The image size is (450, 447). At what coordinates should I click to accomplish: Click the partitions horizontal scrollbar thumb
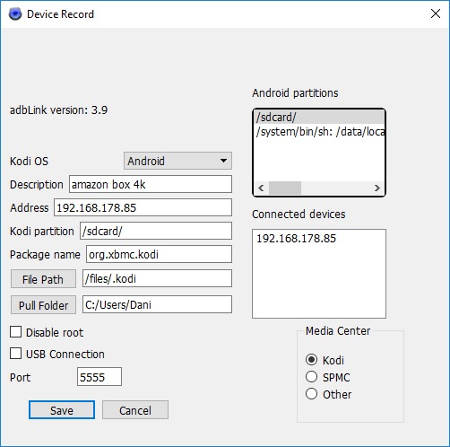[x=285, y=188]
